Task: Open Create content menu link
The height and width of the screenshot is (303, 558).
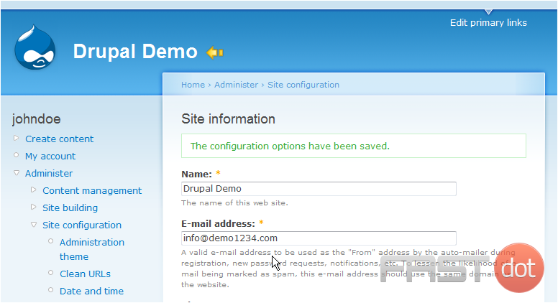Action: [60, 139]
